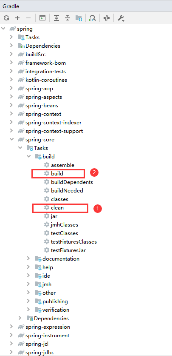Viewport: 172px width, 356px height.
Task: Collapse all tree nodes via toolbar icon
Action: coord(68,18)
